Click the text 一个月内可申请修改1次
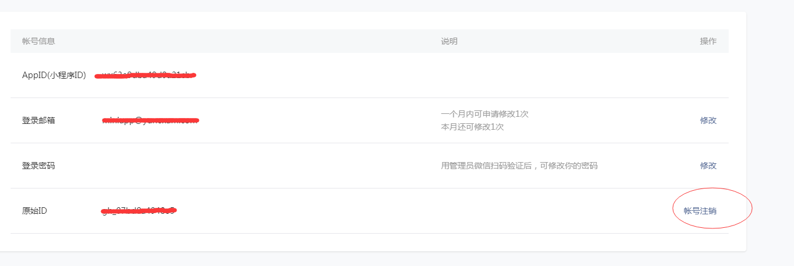The height and width of the screenshot is (266, 794). point(484,114)
